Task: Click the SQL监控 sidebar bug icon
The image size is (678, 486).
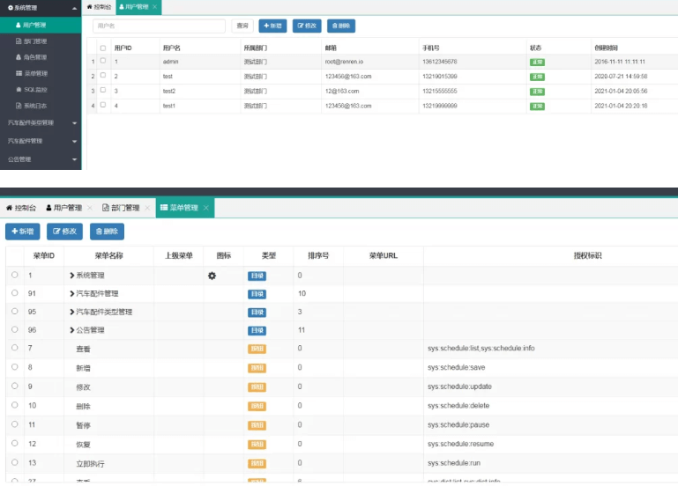Action: coord(19,89)
